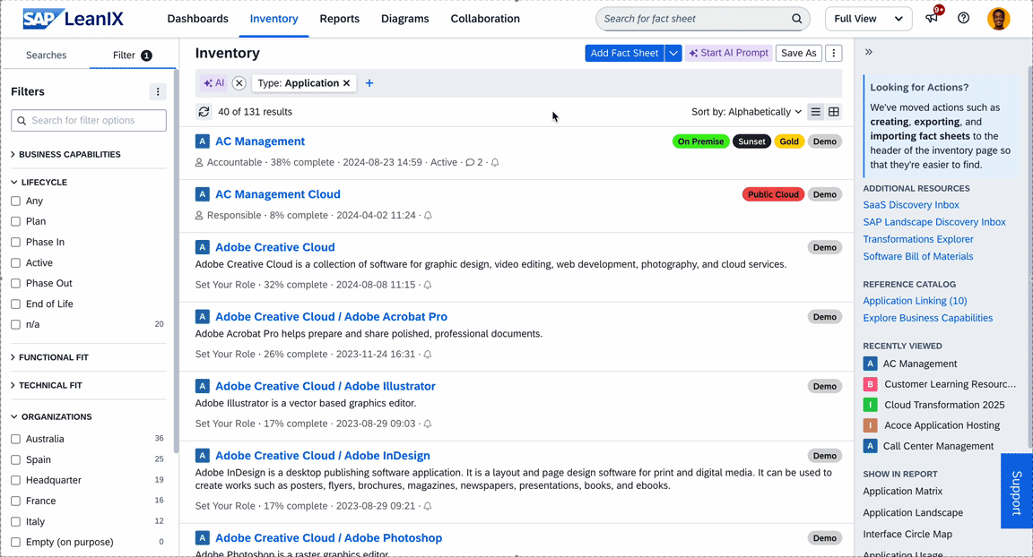Image resolution: width=1033 pixels, height=557 pixels.
Task: Select the Filter tab
Action: pyautogui.click(x=132, y=56)
